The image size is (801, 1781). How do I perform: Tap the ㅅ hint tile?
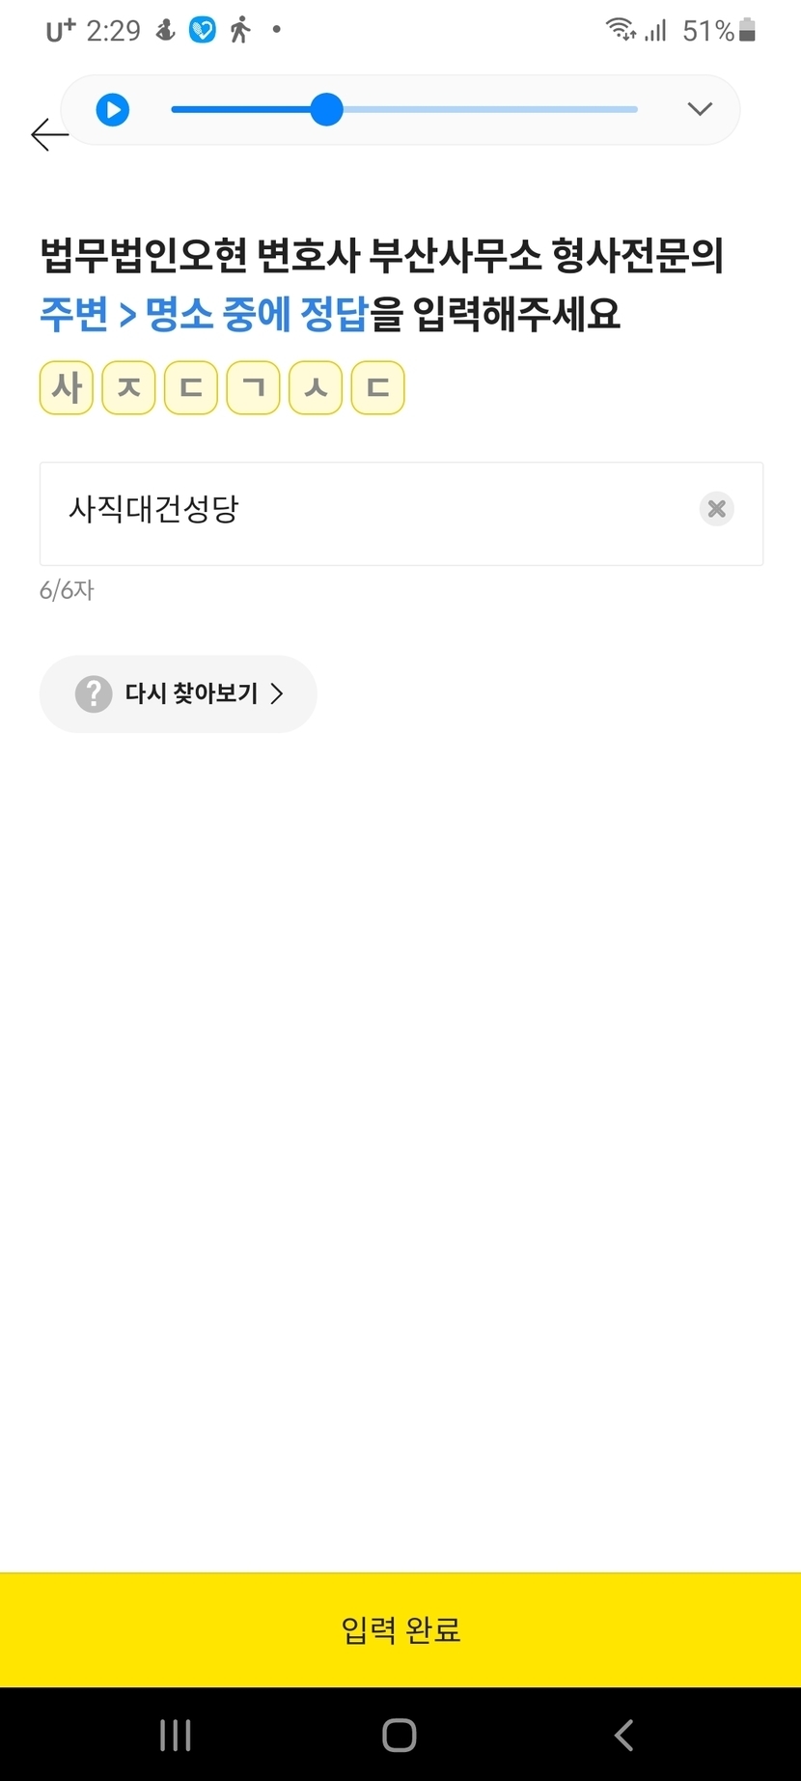click(x=316, y=388)
